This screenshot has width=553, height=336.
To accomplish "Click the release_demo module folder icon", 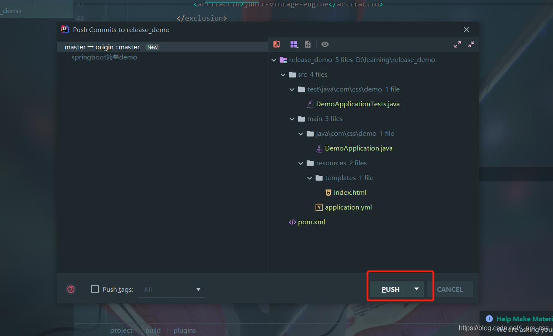I will [x=283, y=60].
